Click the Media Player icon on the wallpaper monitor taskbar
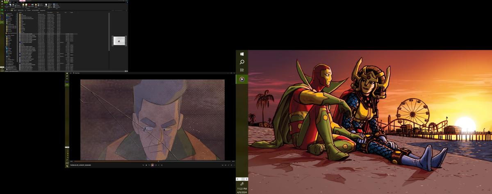This screenshot has height=194, width=492. tap(242, 79)
